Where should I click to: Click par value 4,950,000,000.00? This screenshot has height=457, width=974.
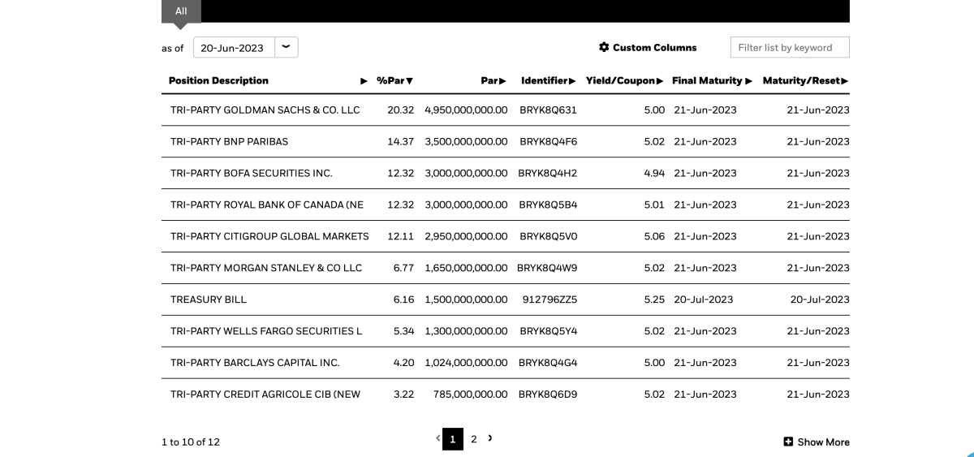coord(466,110)
